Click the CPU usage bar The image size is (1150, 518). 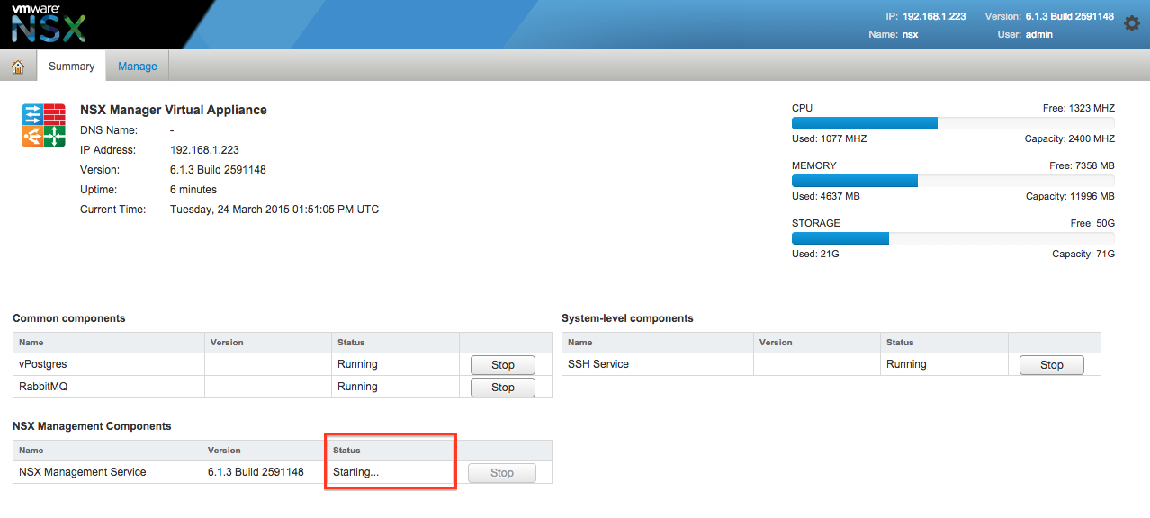click(953, 123)
